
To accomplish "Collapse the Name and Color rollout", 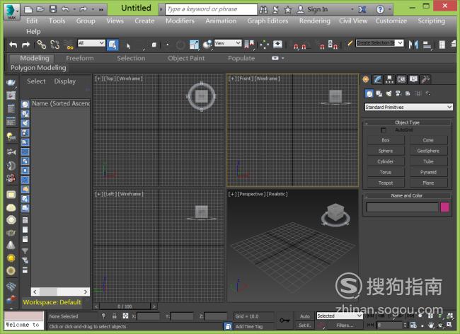I will pos(407,195).
